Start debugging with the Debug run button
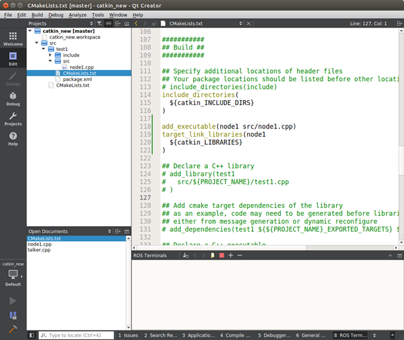 pyautogui.click(x=13, y=315)
